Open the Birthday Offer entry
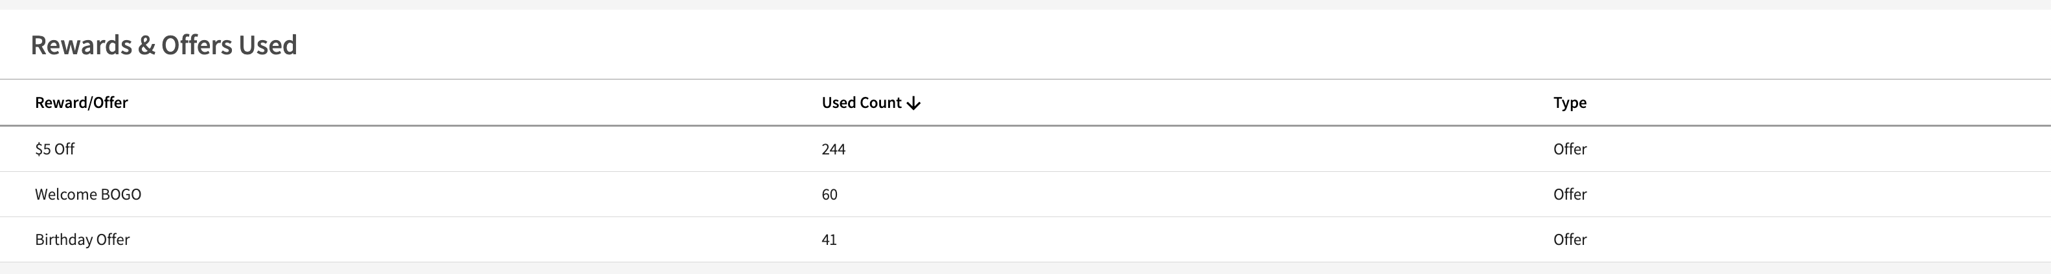Image resolution: width=2051 pixels, height=274 pixels. (x=82, y=240)
